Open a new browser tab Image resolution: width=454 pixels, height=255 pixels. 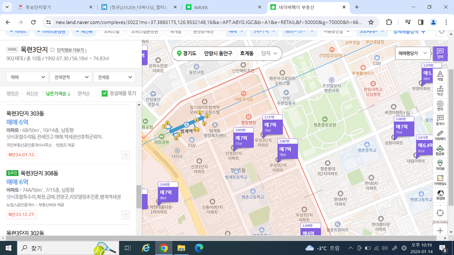click(357, 7)
